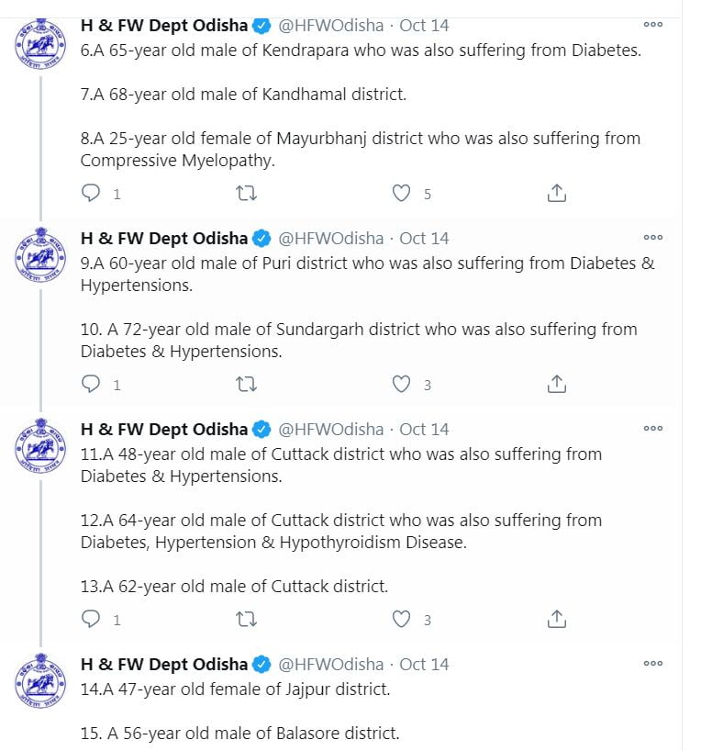The width and height of the screenshot is (712, 751).
Task: Retweet the Cuttack district tweet
Action: pyautogui.click(x=246, y=620)
